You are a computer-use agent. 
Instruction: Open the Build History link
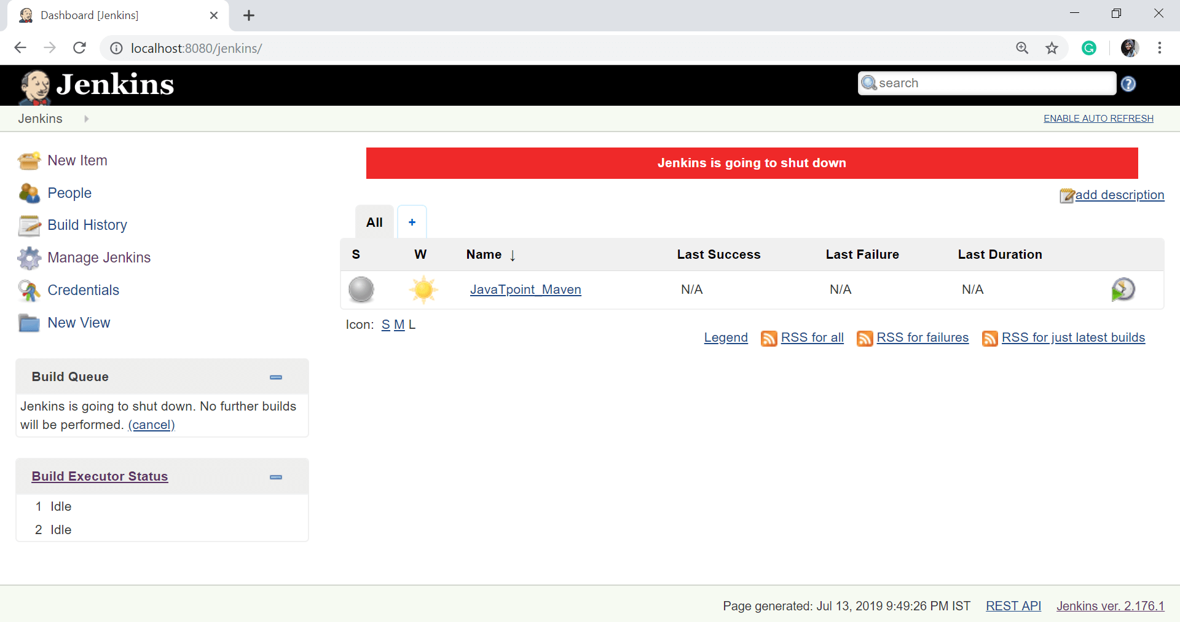(x=87, y=225)
